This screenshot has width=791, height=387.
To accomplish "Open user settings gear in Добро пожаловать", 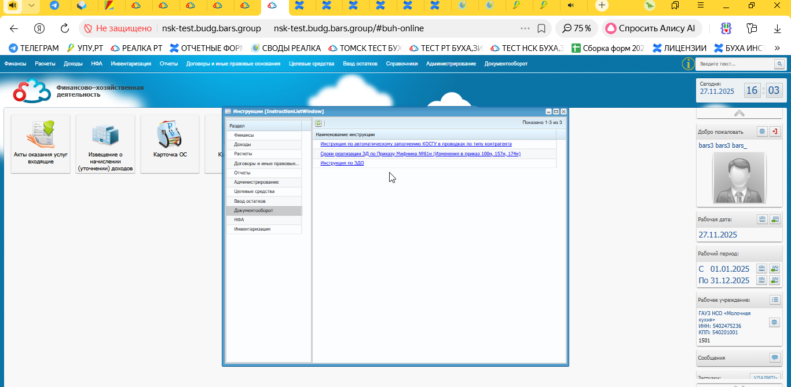I will (763, 132).
